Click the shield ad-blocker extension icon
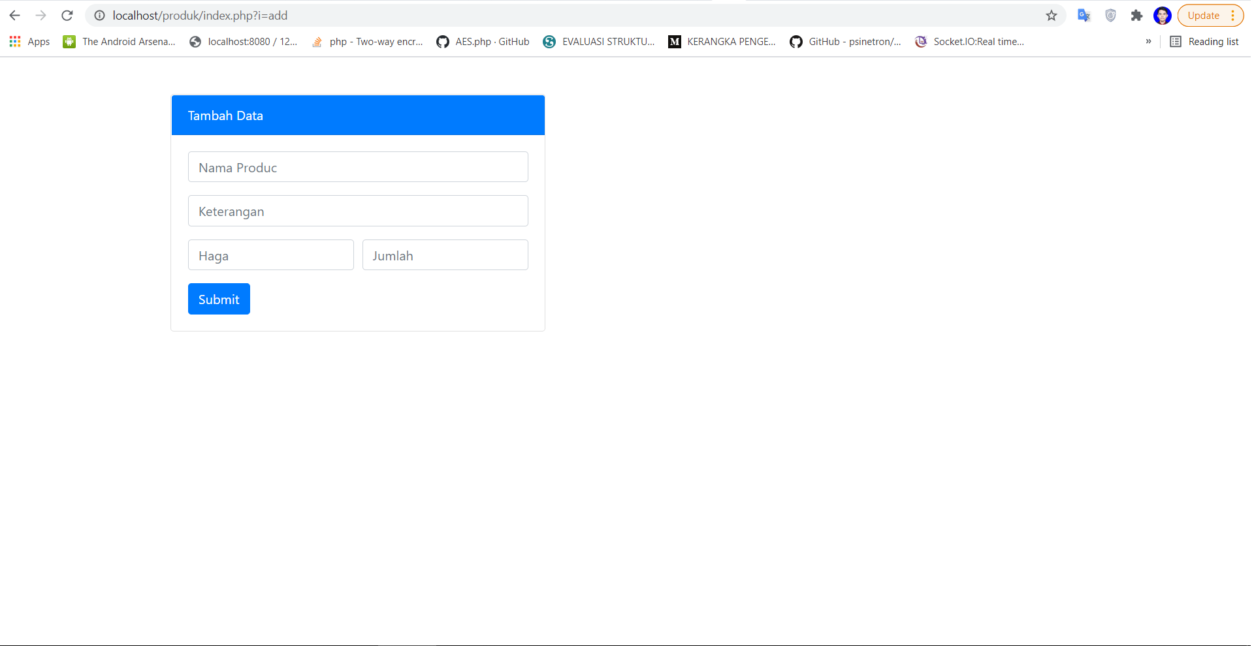1254x646 pixels. [x=1110, y=15]
